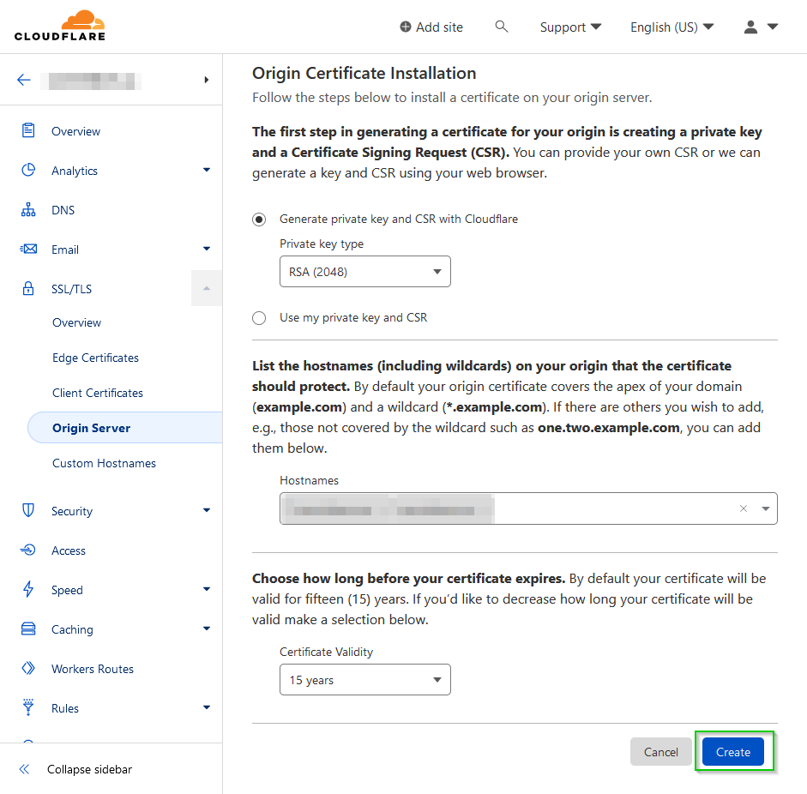The image size is (807, 794).
Task: Open the Private key type dropdown
Action: pyautogui.click(x=364, y=273)
